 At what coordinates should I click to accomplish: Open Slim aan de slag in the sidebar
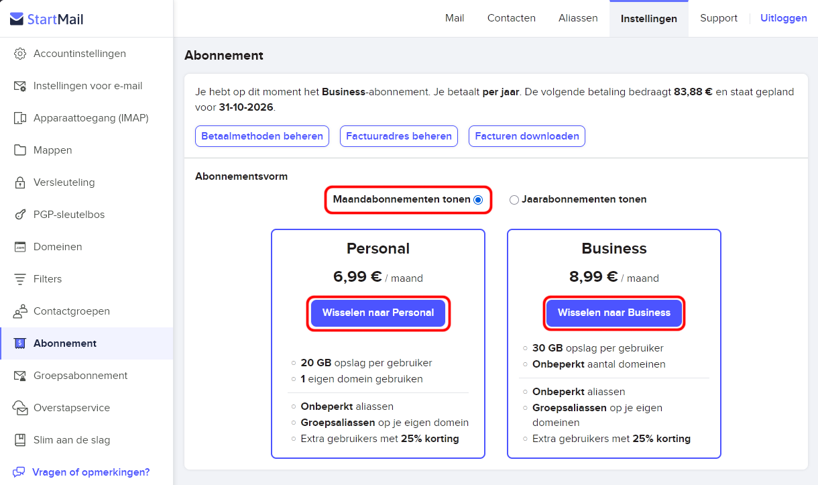[x=86, y=440]
